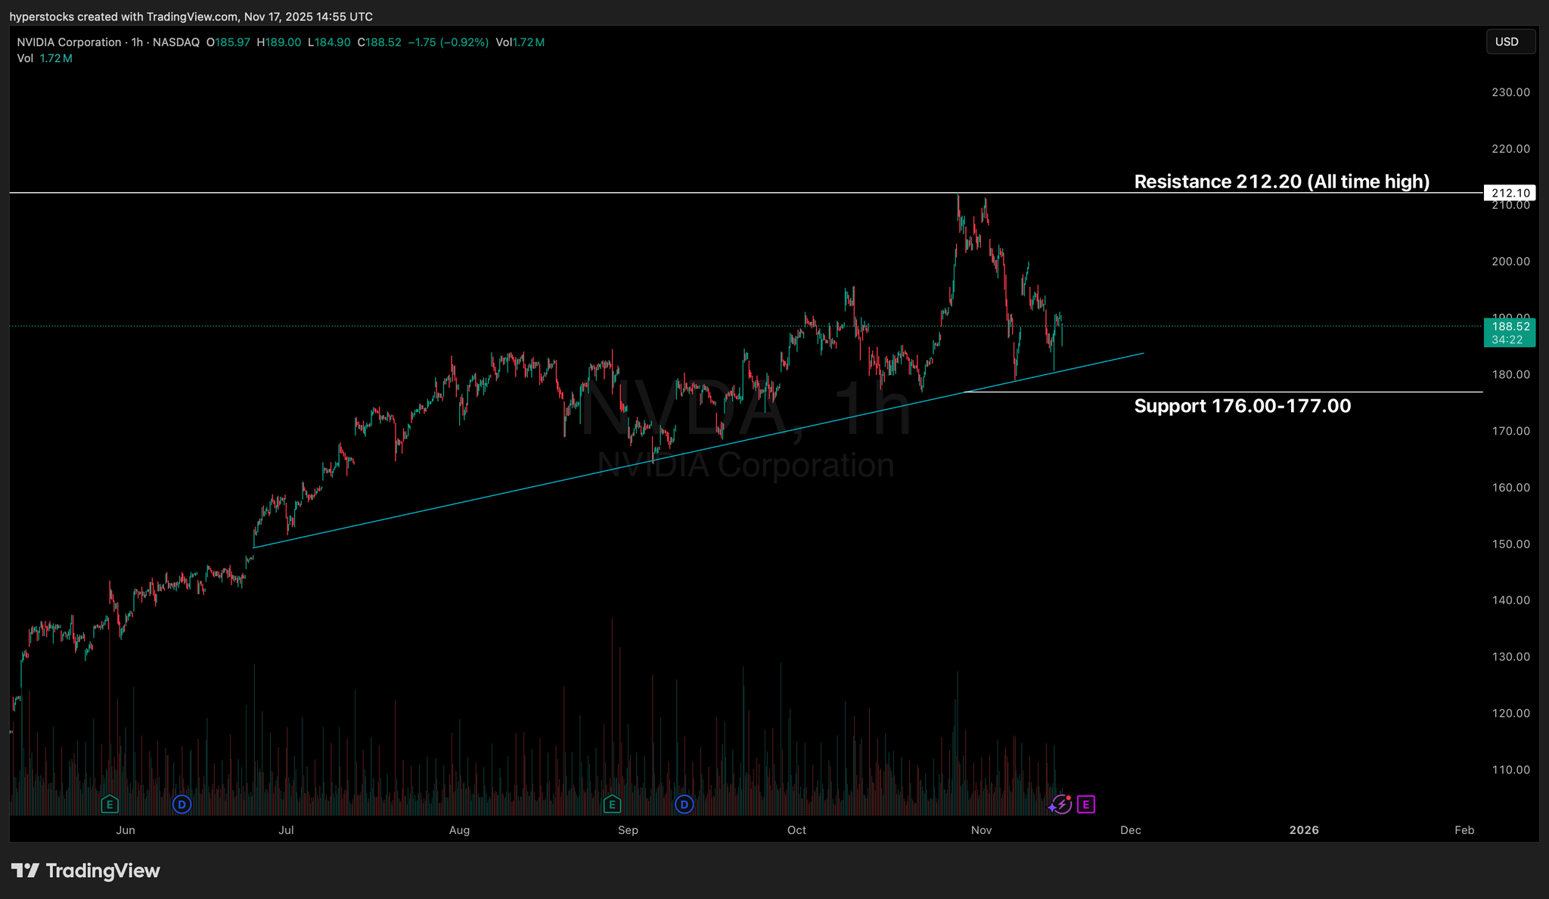
Task: Click the June earnings E marker
Action: click(110, 804)
